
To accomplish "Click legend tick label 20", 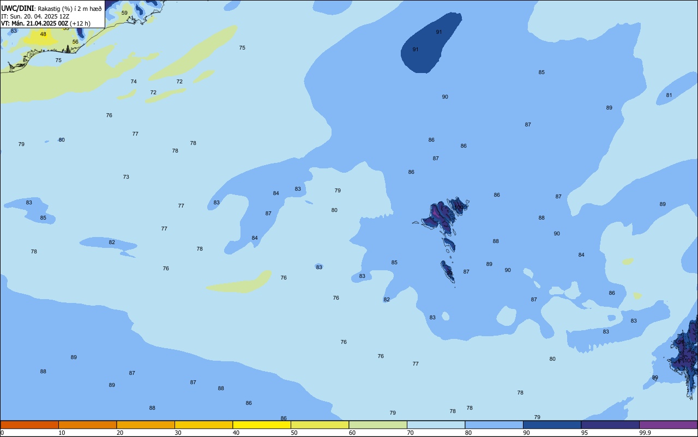I will [x=120, y=433].
